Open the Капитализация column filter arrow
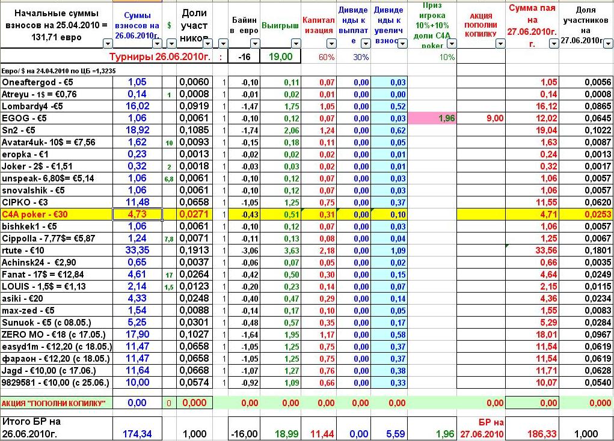Screen dimensions: 614x441 [331, 43]
